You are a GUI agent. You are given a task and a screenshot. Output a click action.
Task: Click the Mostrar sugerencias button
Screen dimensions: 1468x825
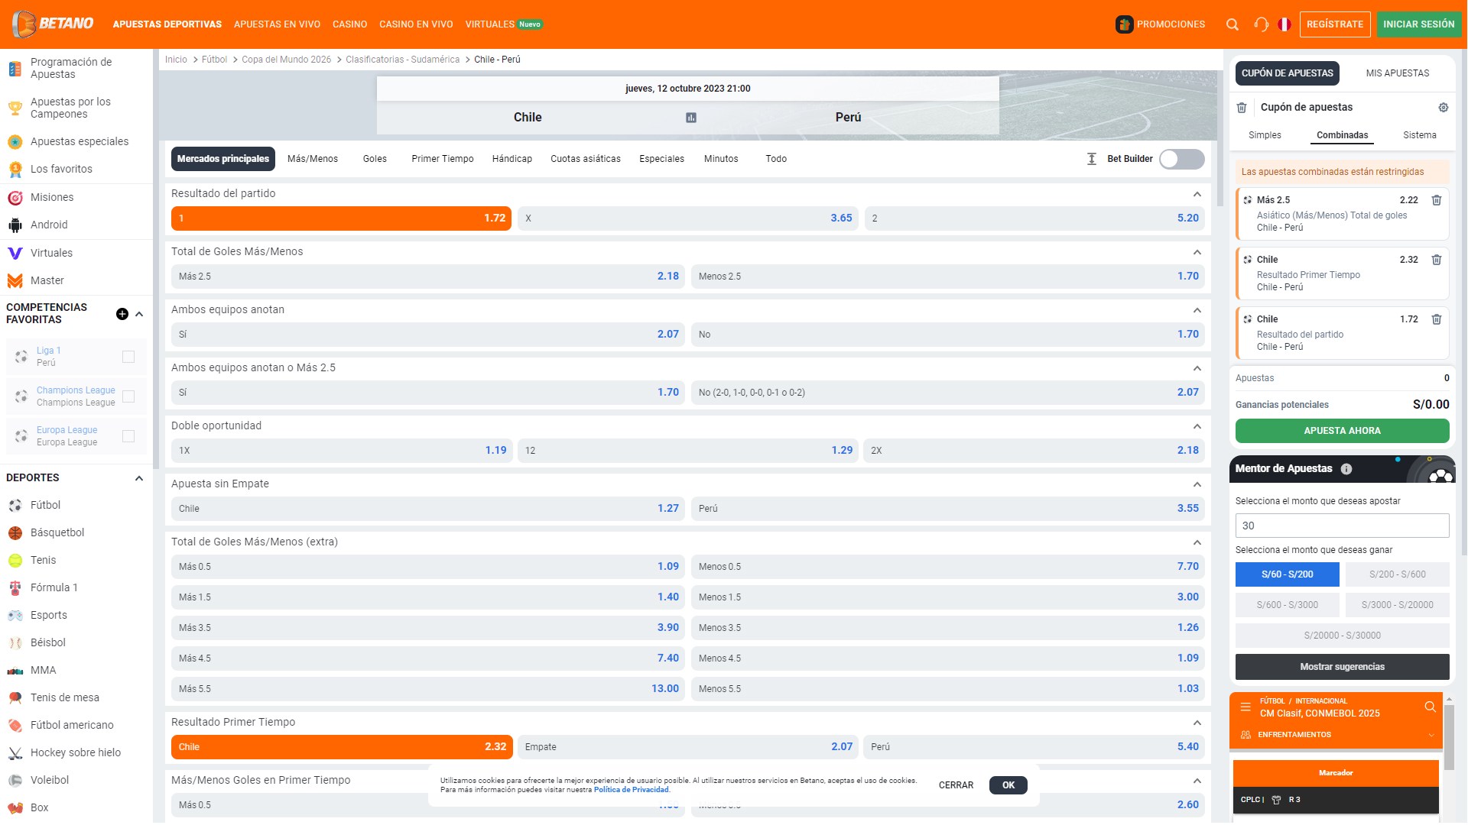(1343, 667)
